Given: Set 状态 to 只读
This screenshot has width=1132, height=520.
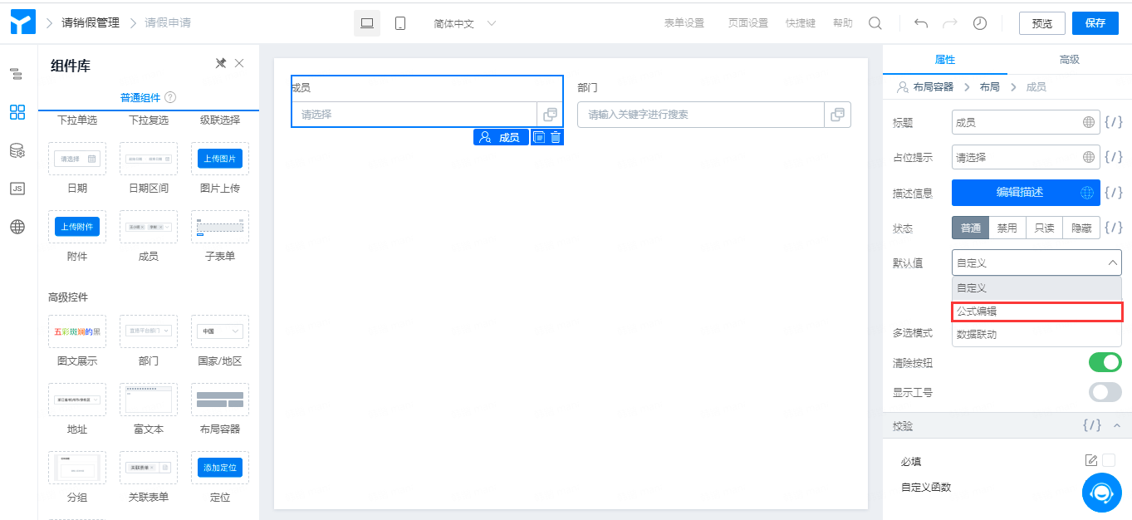Looking at the screenshot, I should [x=1044, y=228].
